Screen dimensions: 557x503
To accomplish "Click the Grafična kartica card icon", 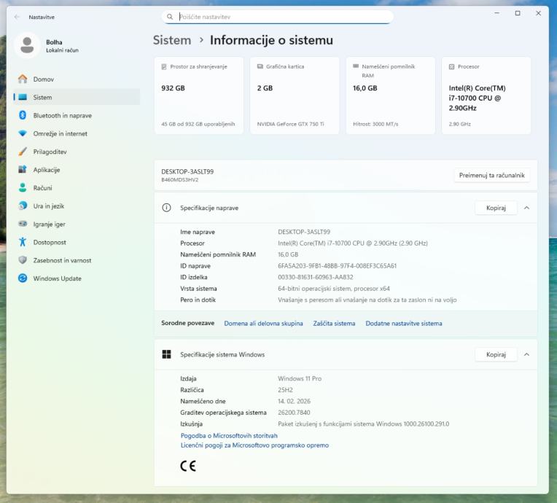I will click(x=260, y=66).
